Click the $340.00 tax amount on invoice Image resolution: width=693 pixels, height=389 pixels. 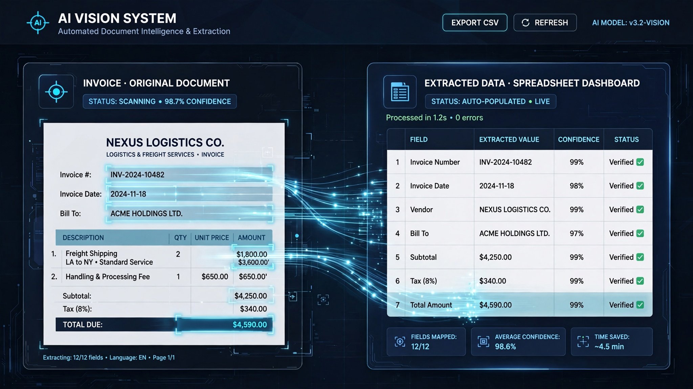coord(253,309)
